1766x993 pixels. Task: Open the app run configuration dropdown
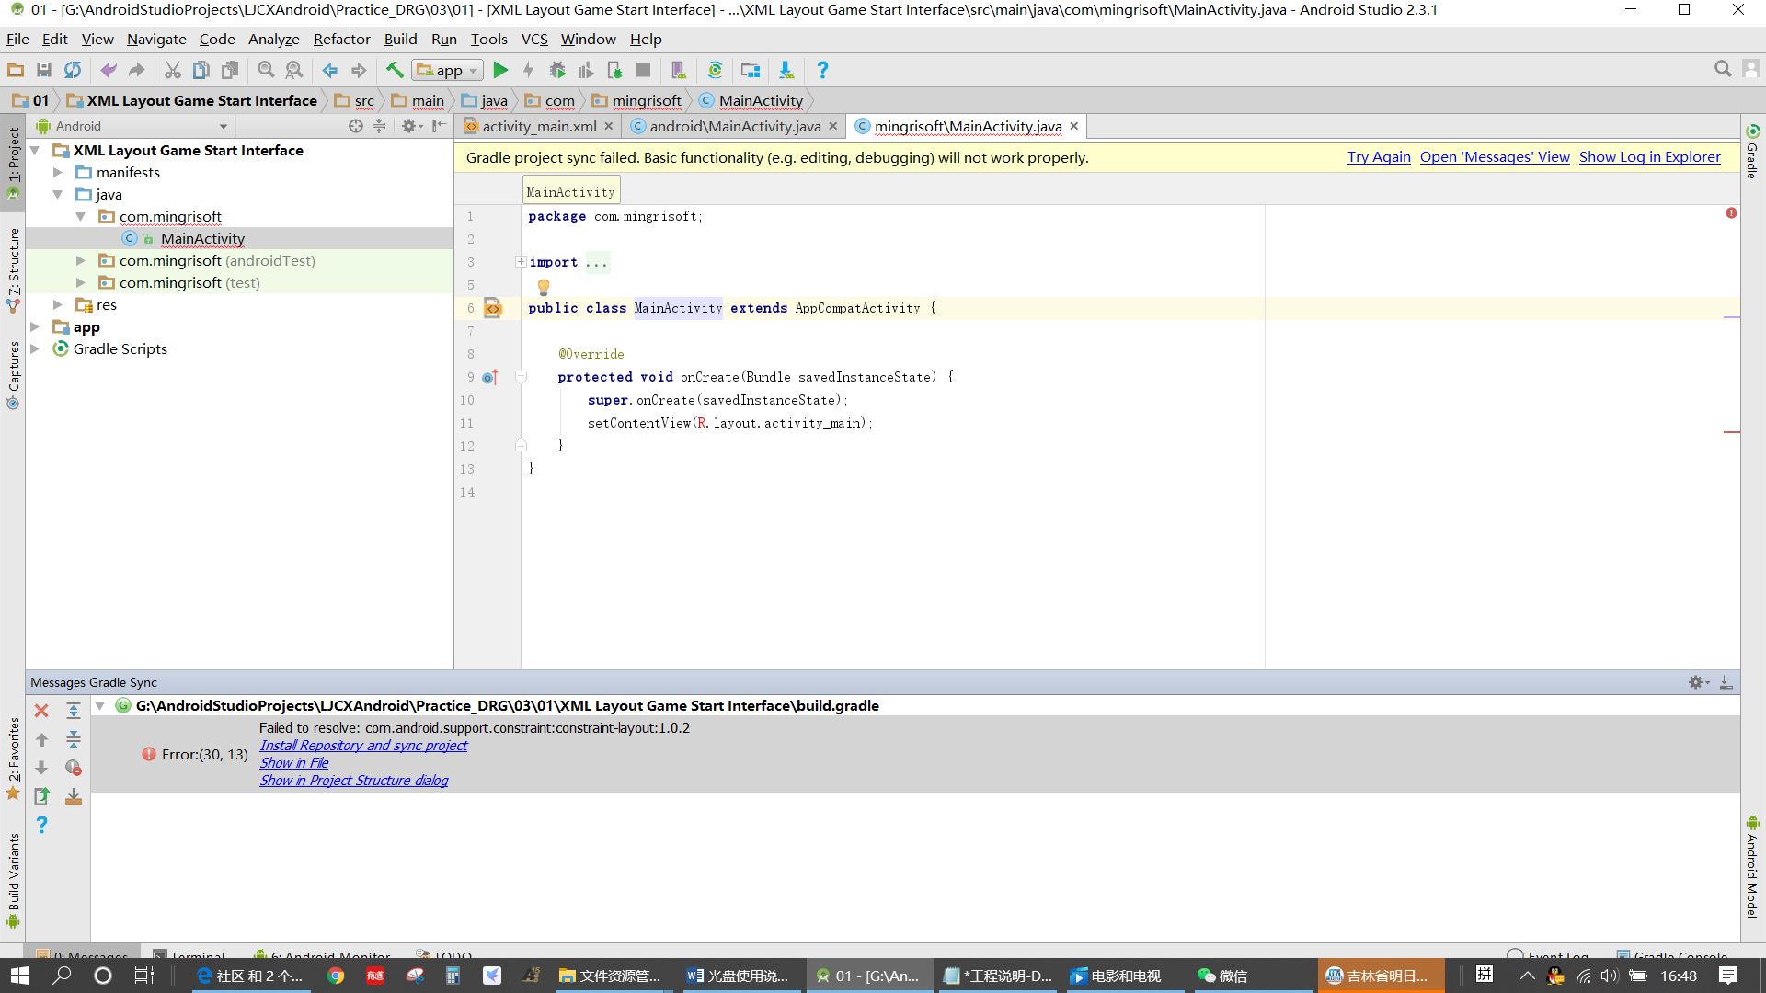tap(448, 70)
